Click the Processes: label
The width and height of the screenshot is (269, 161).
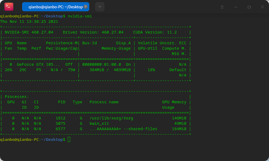(17, 97)
